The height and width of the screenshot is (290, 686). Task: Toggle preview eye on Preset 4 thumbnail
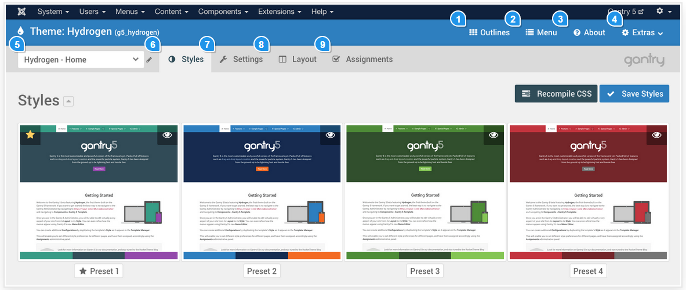(656, 134)
